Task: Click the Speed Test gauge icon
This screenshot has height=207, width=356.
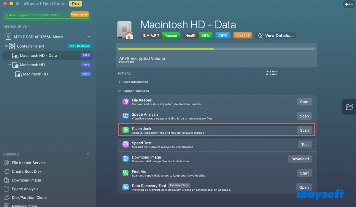Action: point(125,145)
